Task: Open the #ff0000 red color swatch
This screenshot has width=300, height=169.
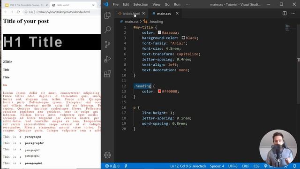Action: 159,91
